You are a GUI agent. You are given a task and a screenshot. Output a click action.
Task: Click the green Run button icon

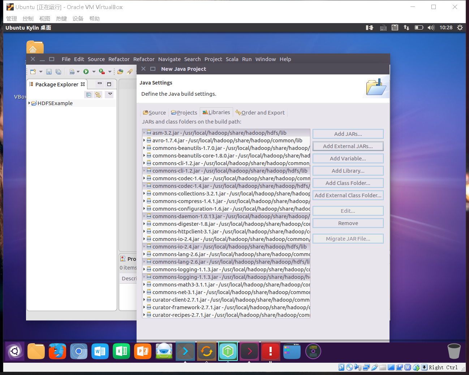click(86, 72)
